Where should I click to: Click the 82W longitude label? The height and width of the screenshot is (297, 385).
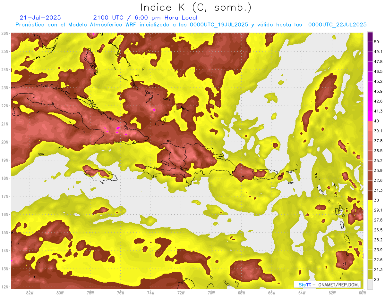[30, 293]
